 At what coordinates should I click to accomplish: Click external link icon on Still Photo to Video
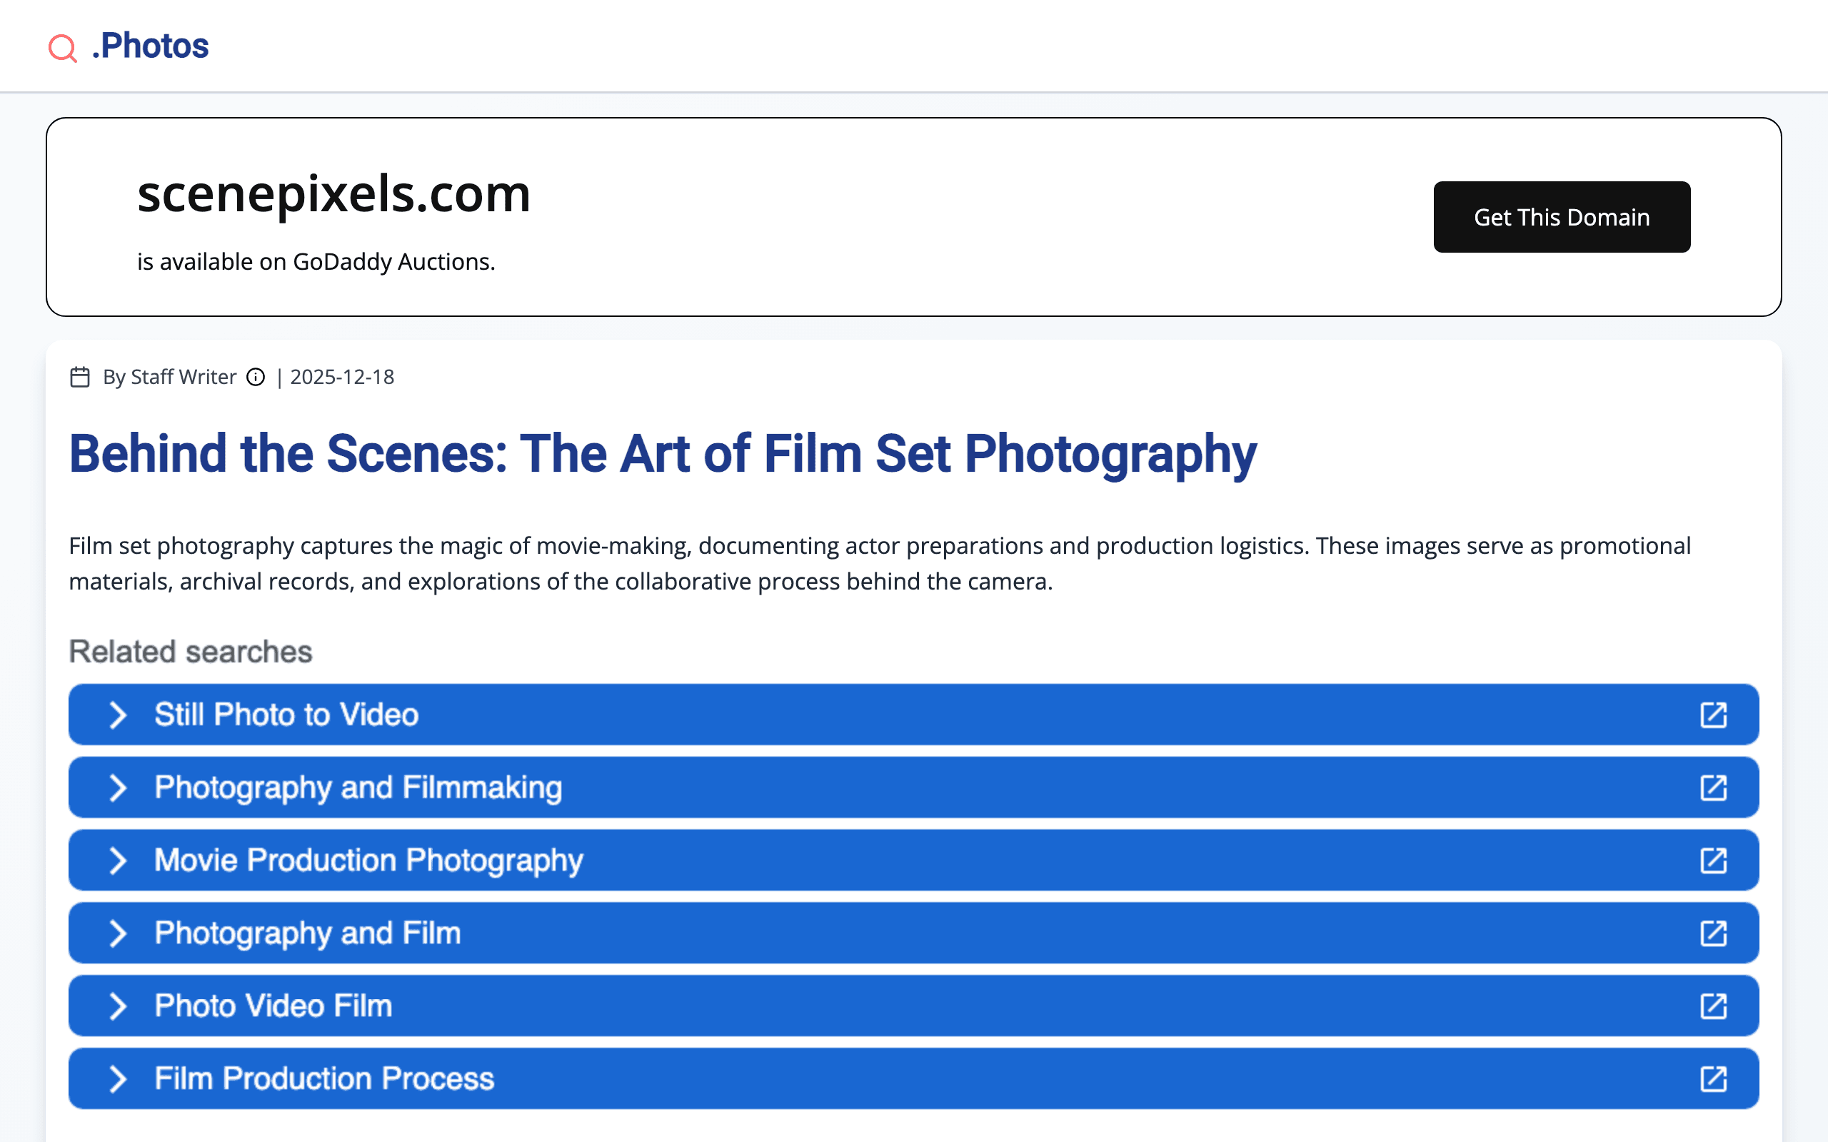point(1713,714)
